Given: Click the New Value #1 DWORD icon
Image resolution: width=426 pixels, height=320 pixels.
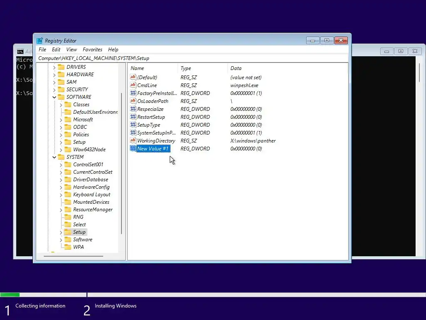Looking at the screenshot, I should coord(133,148).
